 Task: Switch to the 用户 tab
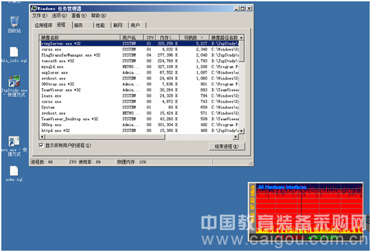coord(137,25)
